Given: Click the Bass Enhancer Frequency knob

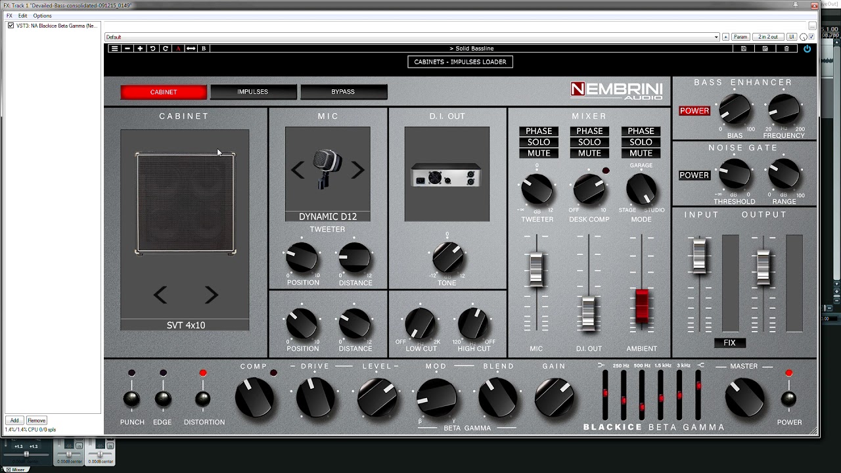Looking at the screenshot, I should click(784, 110).
